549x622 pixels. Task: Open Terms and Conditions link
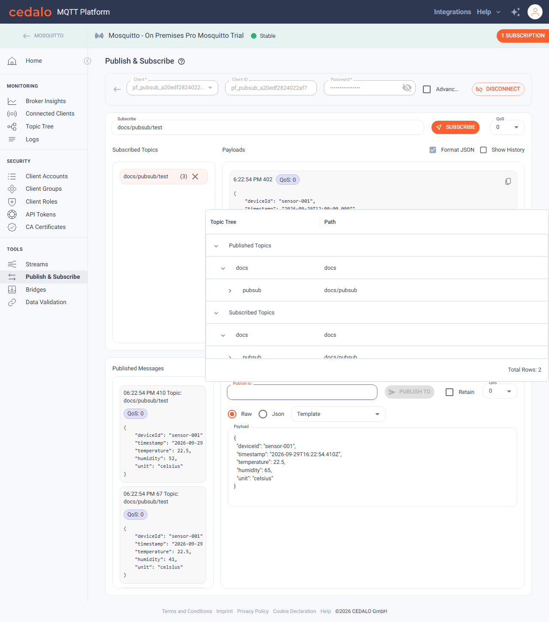(187, 611)
